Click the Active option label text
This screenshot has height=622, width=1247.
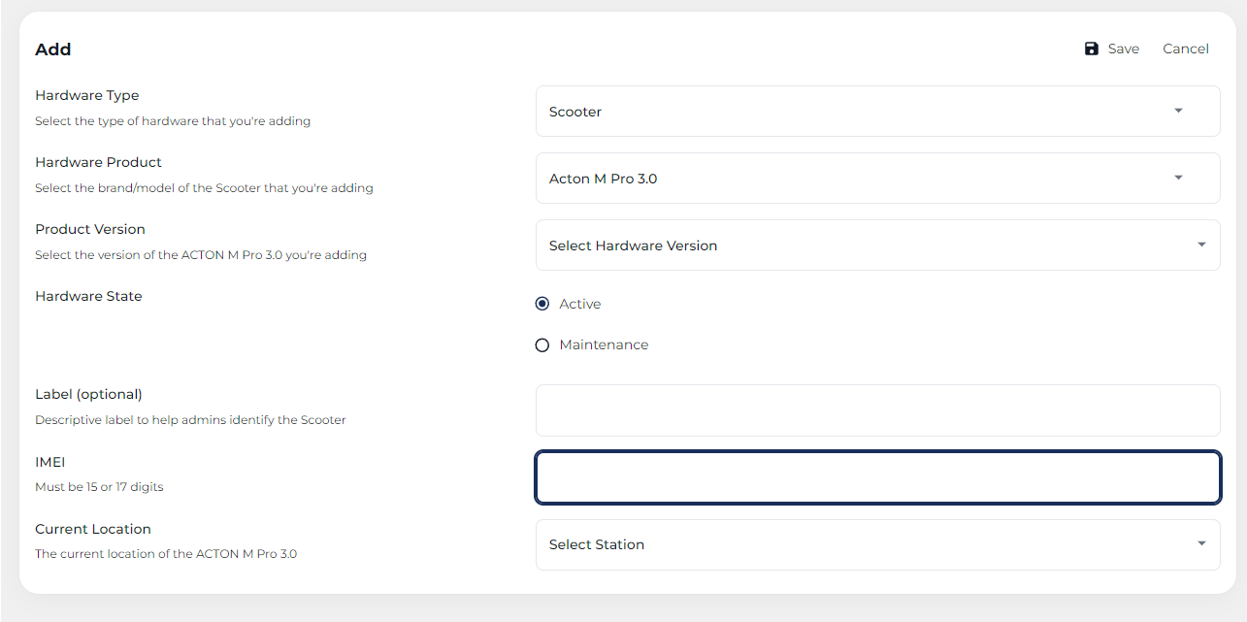pyautogui.click(x=580, y=304)
